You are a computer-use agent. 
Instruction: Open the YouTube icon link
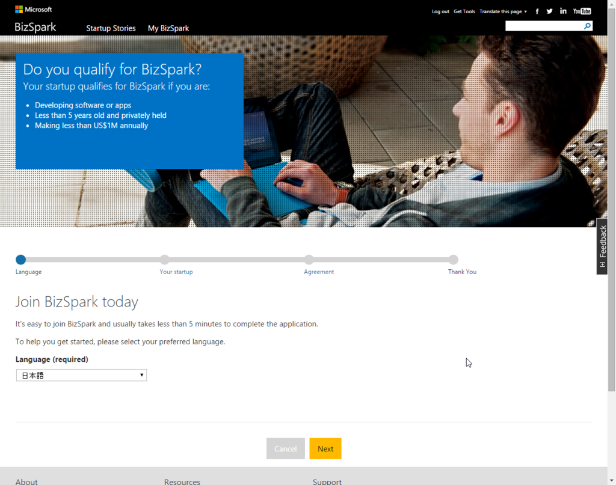tap(582, 11)
